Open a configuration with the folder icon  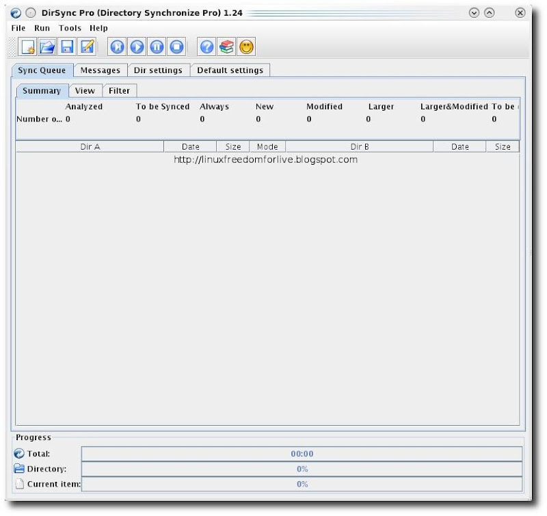click(x=47, y=46)
